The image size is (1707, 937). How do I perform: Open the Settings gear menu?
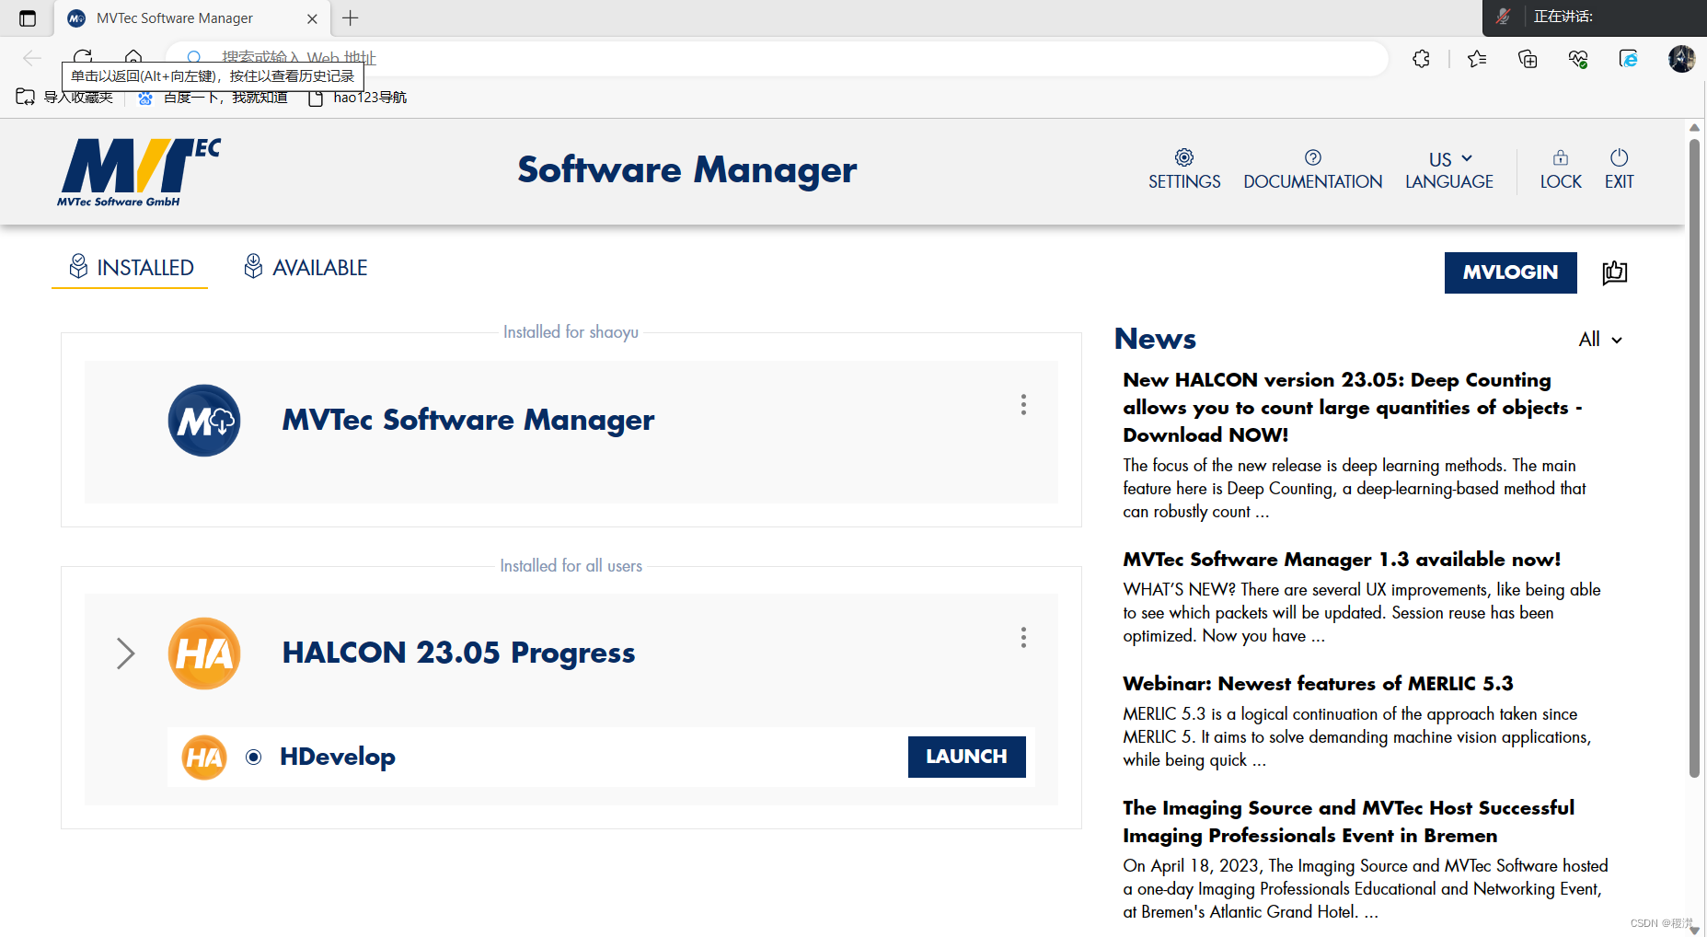[x=1184, y=169]
